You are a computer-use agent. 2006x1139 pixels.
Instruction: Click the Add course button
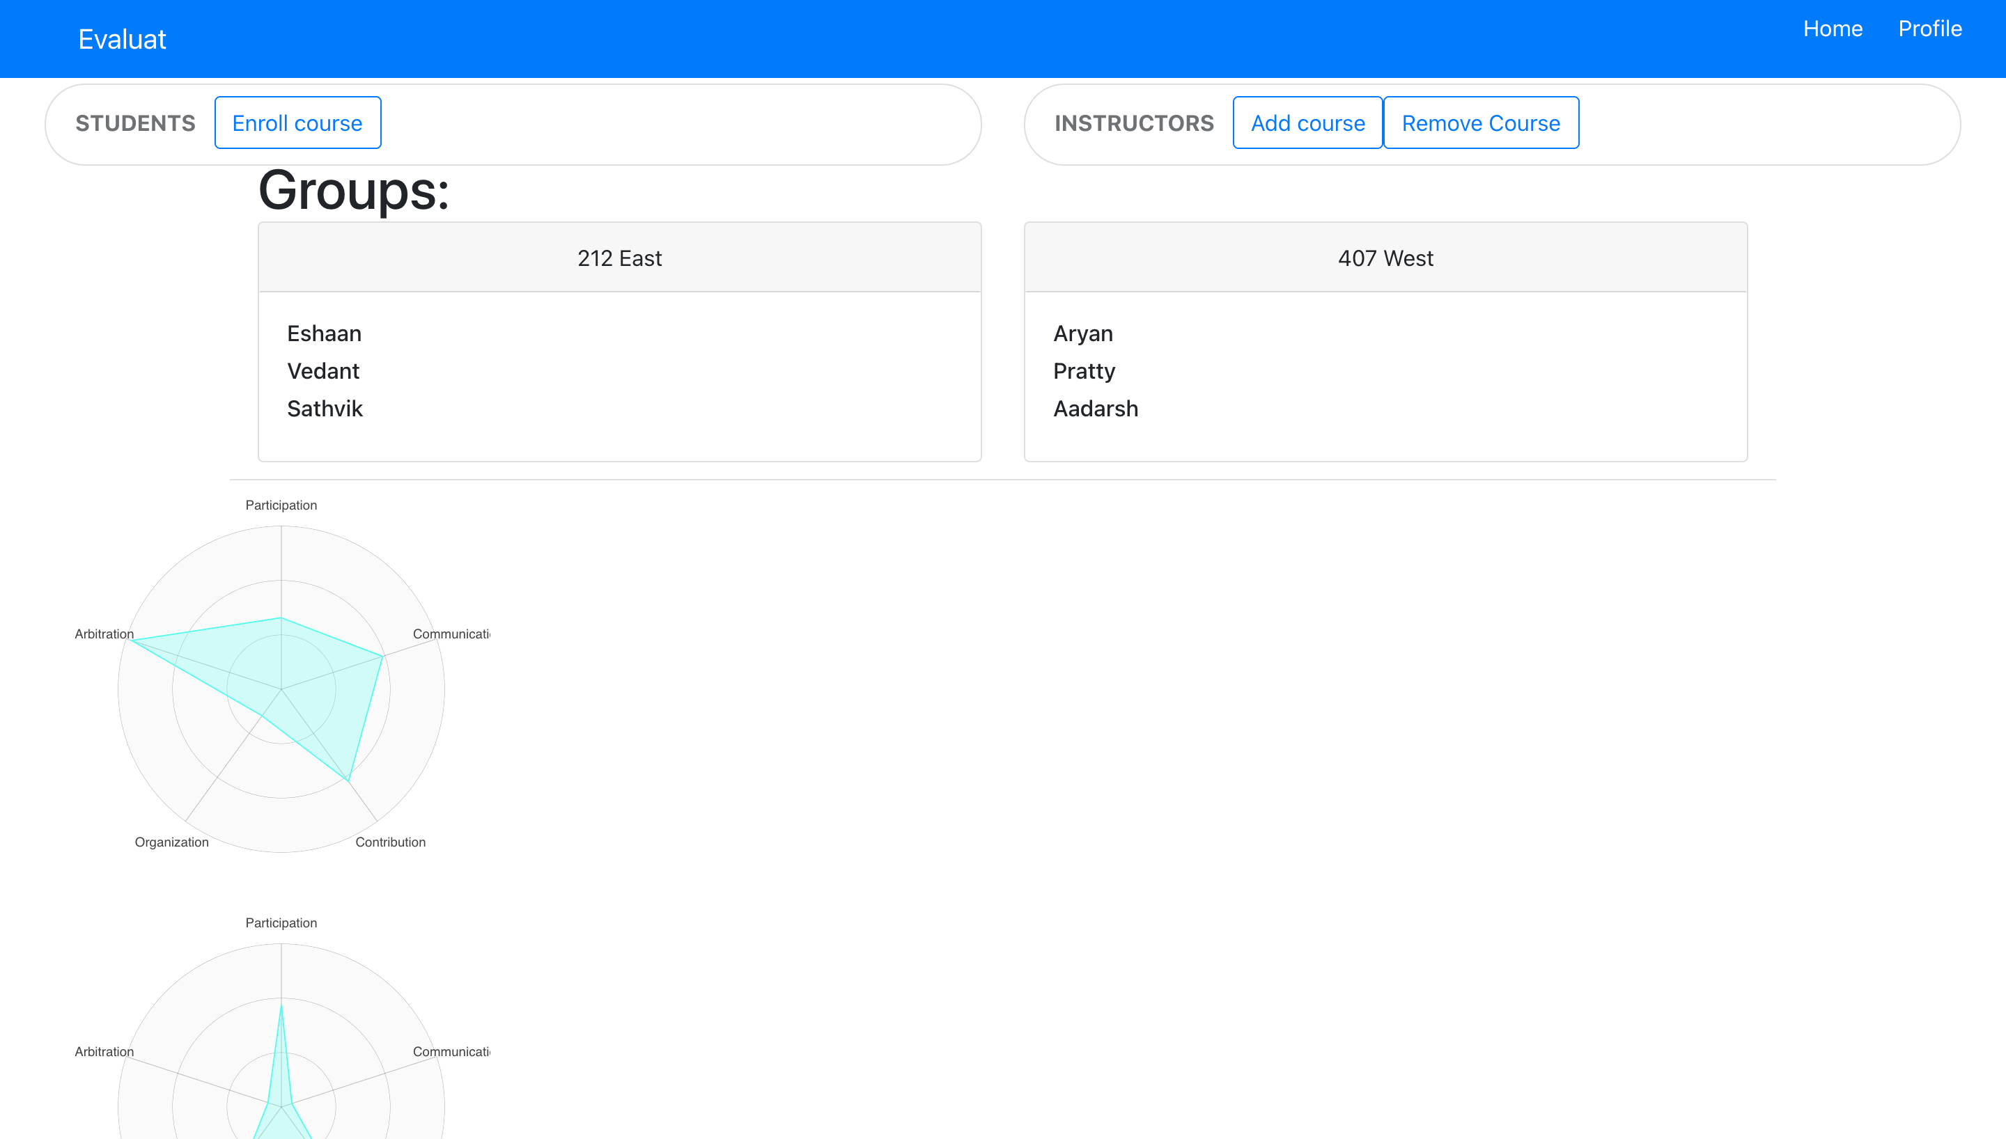[1307, 123]
